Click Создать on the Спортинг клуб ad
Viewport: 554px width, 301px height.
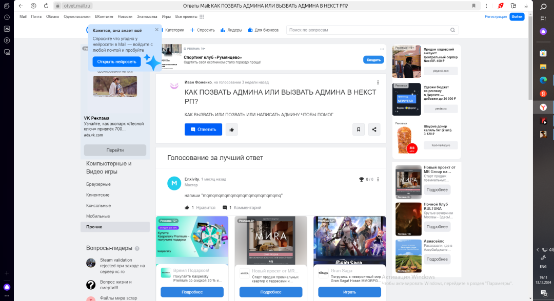click(x=373, y=60)
